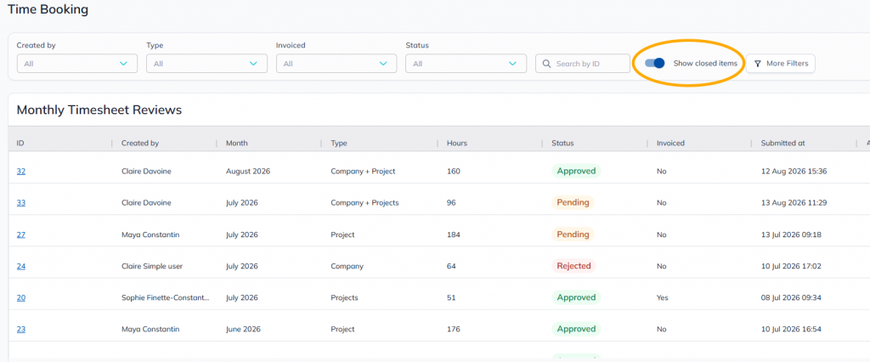
Task: Click into the Search by ID field
Action: [583, 63]
